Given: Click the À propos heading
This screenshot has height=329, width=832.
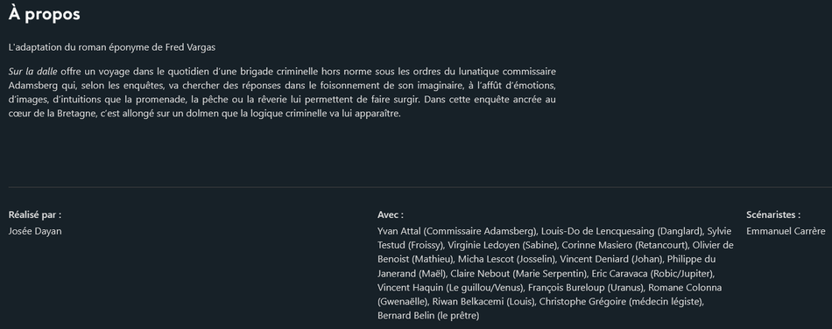Looking at the screenshot, I should pyautogui.click(x=44, y=14).
